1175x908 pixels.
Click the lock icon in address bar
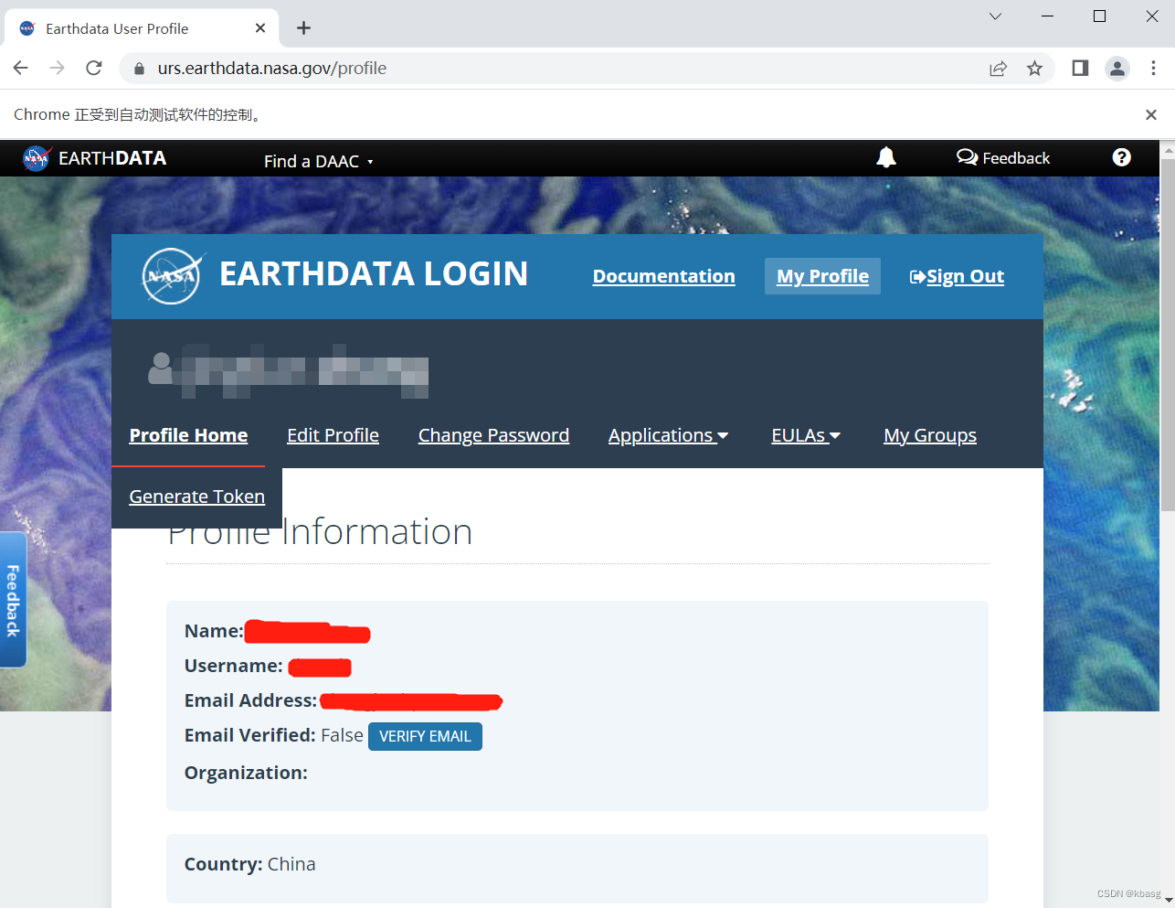[139, 69]
